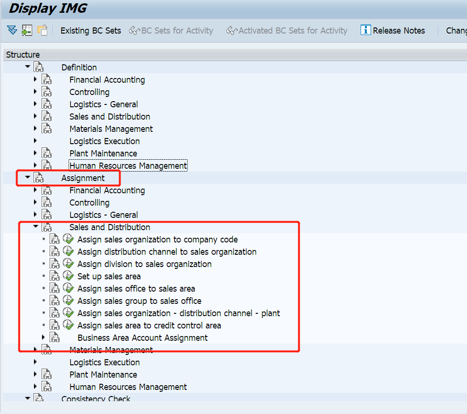Collapse the Definition tree node
The width and height of the screenshot is (467, 414).
(27, 67)
